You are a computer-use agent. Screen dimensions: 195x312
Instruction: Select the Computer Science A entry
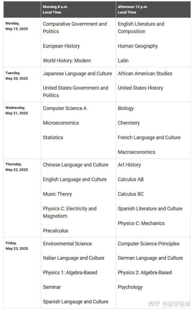[x=65, y=108]
